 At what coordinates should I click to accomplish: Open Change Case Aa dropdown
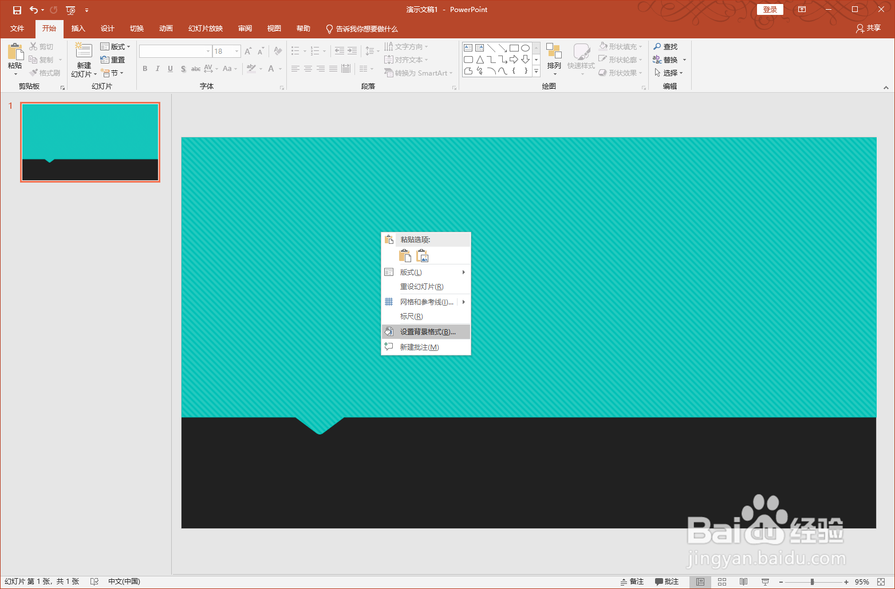pos(230,69)
